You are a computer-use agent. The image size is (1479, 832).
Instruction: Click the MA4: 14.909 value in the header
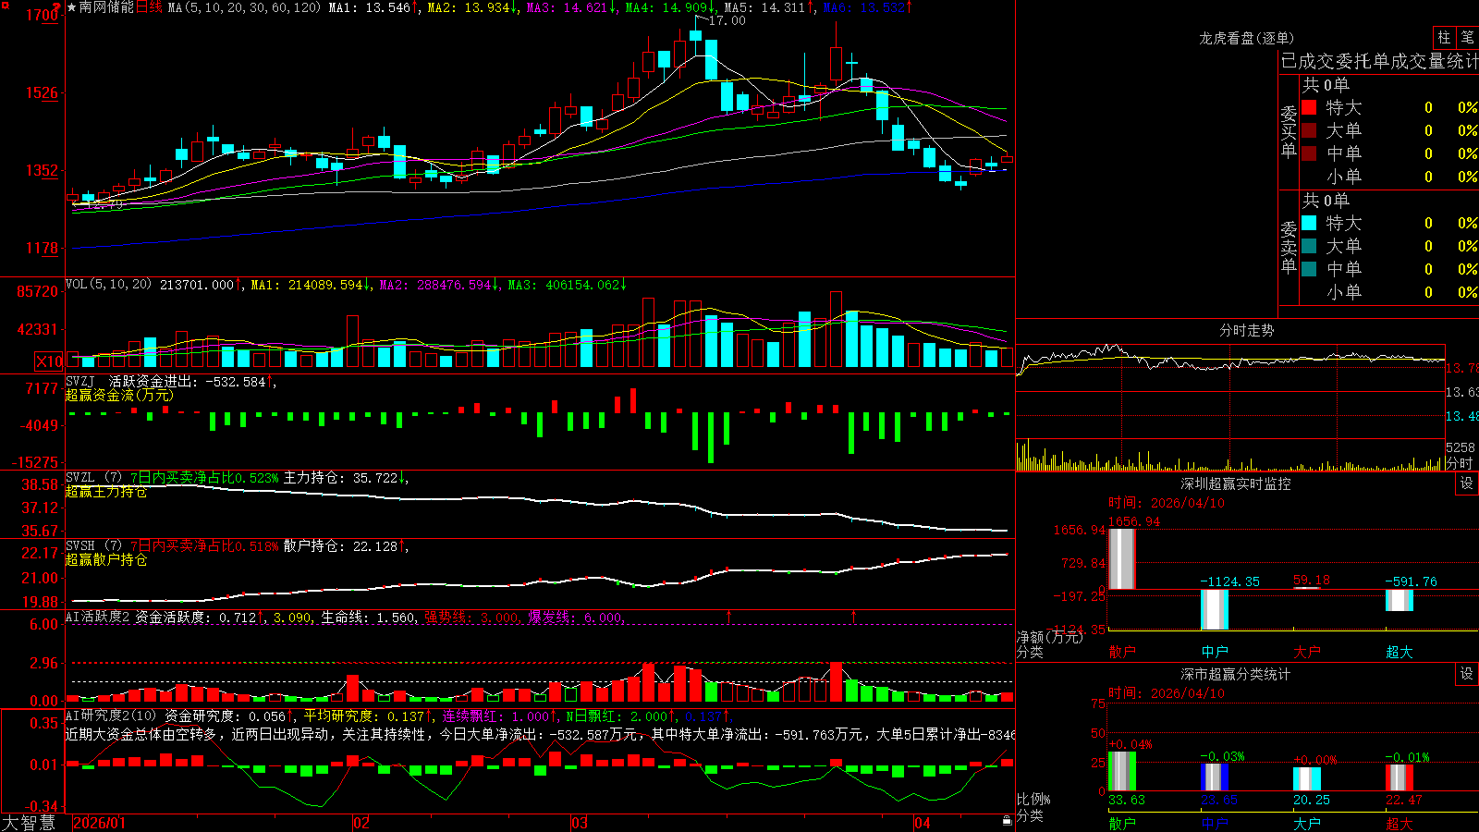pos(666,7)
